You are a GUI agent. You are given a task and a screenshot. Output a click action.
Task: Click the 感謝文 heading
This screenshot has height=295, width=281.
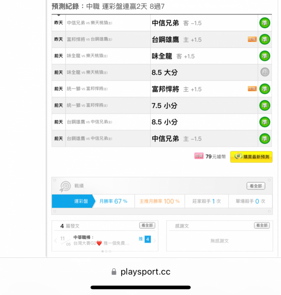point(182,226)
